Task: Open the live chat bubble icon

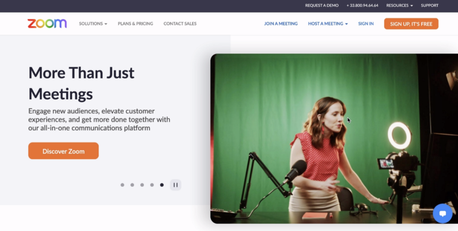Action: (x=442, y=214)
